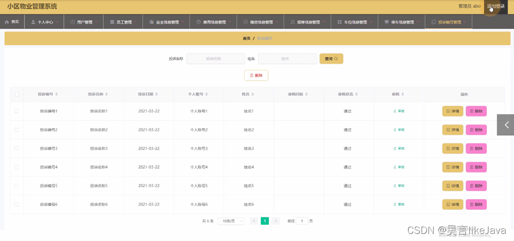
Task: Sort by 个人账号 column arrows
Action: tap(207, 94)
